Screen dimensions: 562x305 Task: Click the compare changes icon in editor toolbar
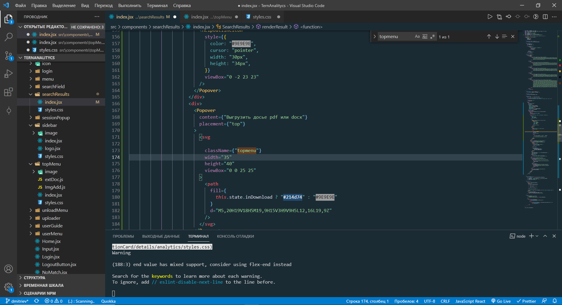coord(499,17)
